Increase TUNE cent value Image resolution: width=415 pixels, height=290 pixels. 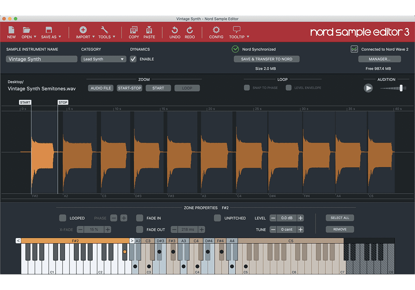click(301, 230)
